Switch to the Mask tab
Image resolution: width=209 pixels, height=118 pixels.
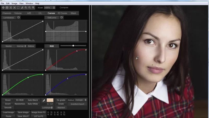(73, 13)
